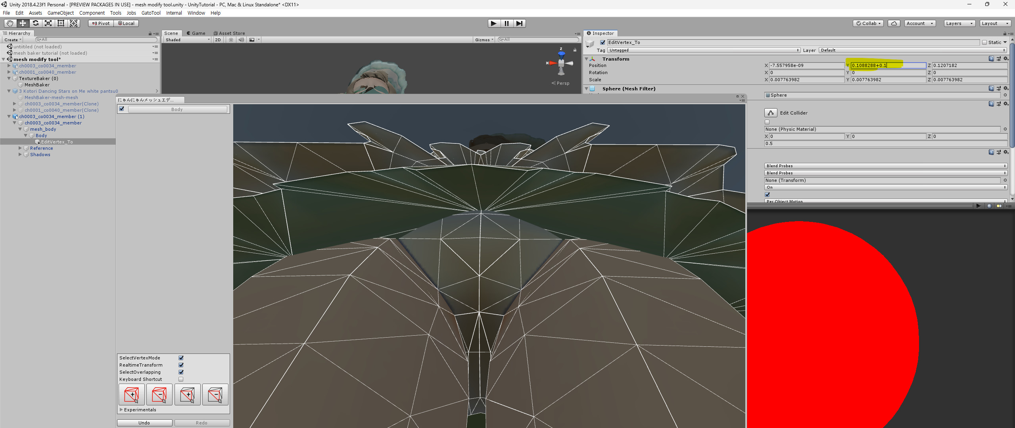The width and height of the screenshot is (1015, 428).
Task: Toggle the Static checkbox in Inspector
Action: pyautogui.click(x=984, y=42)
